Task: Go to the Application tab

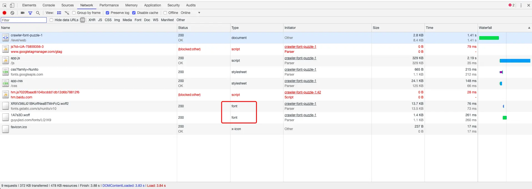Action: coord(152,5)
